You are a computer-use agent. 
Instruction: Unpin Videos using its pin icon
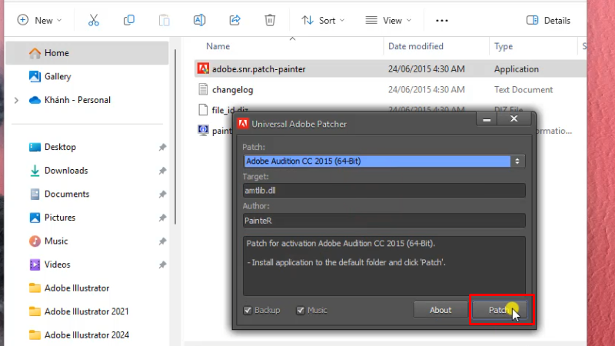pos(162,264)
